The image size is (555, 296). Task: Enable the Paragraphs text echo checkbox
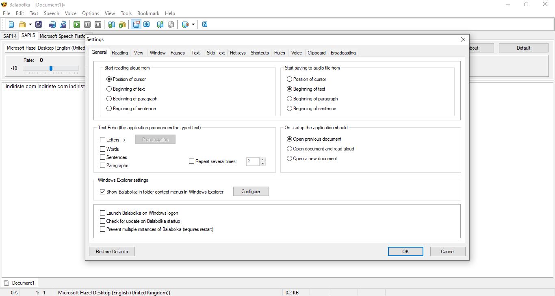pos(102,165)
